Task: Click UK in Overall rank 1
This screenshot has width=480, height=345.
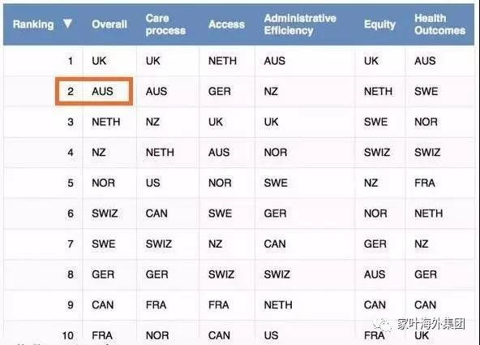Action: coord(99,61)
